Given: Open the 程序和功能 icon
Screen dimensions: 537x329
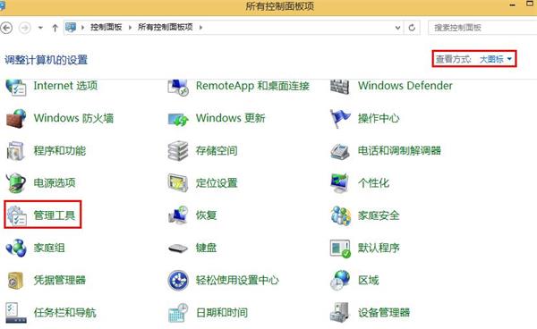Looking at the screenshot, I should point(16,151).
